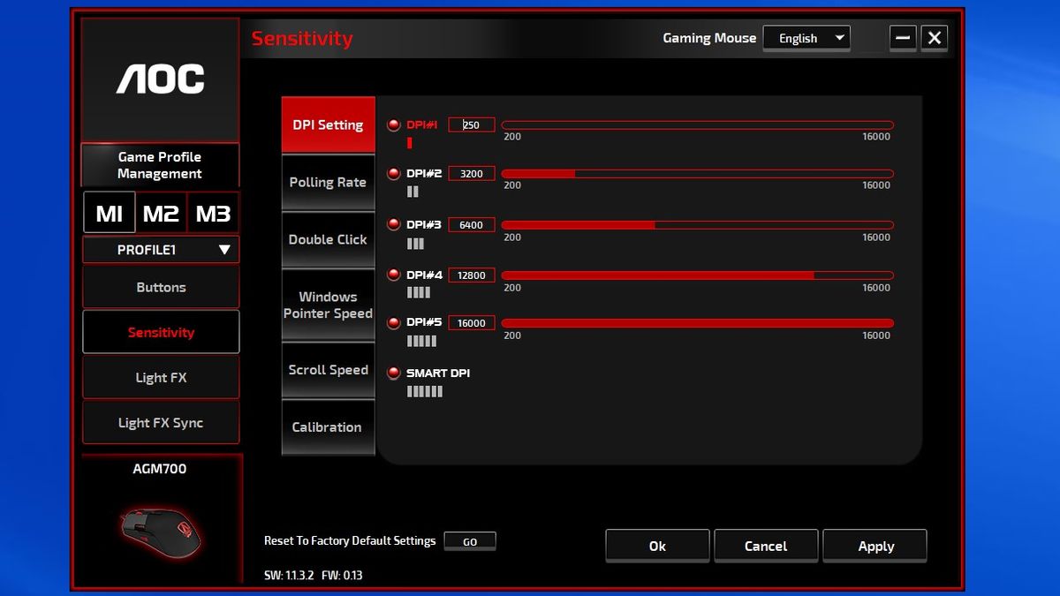Viewport: 1060px width, 596px height.
Task: Open the Double Click tab
Action: point(329,240)
